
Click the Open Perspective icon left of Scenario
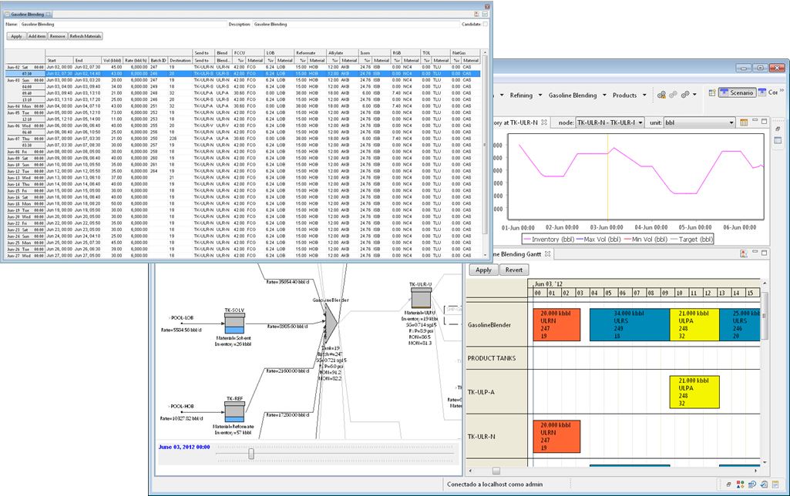[711, 93]
